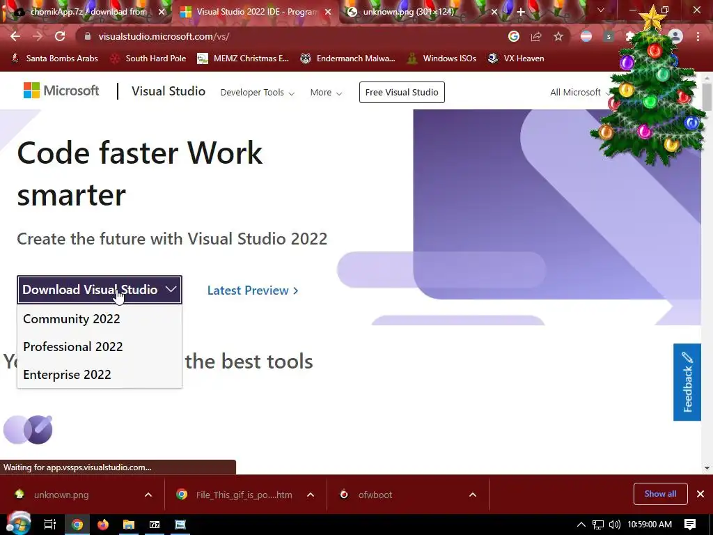The image size is (713, 535).
Task: Open tab search chevron in title bar
Action: coord(601,10)
